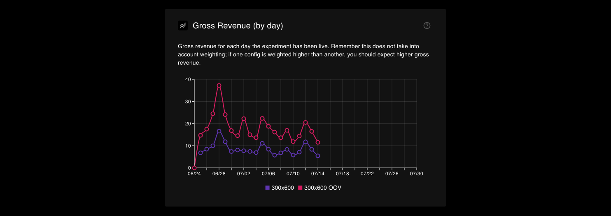Toggle the "300x600 OOV" legend label
Image resolution: width=611 pixels, height=216 pixels.
(x=322, y=188)
